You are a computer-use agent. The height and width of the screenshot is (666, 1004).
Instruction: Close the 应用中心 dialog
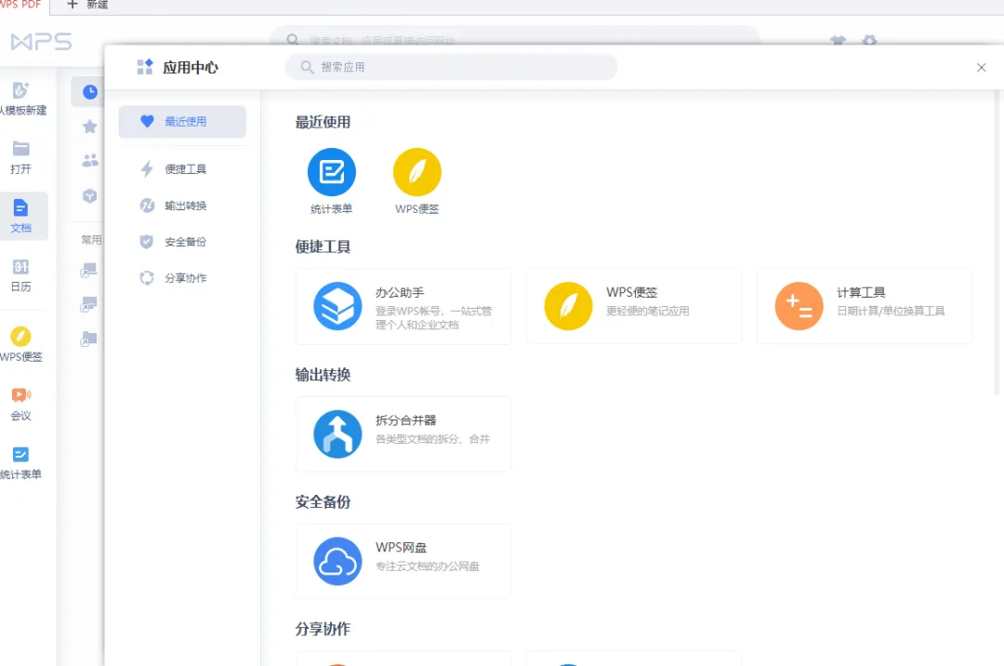pyautogui.click(x=981, y=67)
